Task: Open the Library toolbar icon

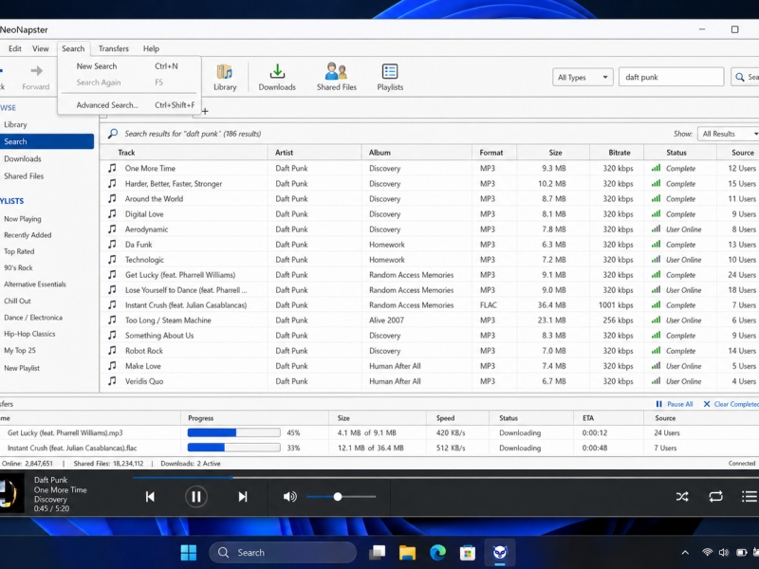Action: pyautogui.click(x=225, y=77)
